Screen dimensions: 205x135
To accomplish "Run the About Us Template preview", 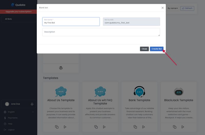I will click(x=65, y=127).
